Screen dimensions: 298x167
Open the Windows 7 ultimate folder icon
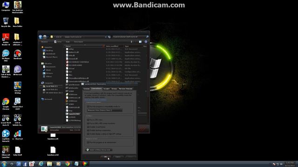[17, 39]
